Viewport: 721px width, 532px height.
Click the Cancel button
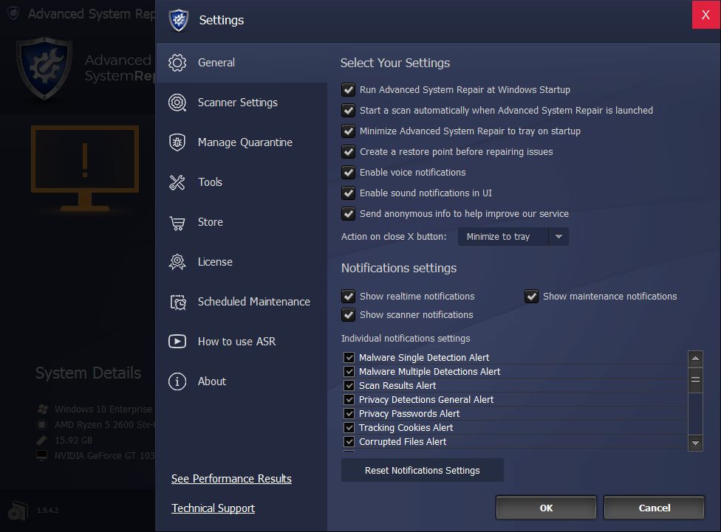[x=654, y=508]
